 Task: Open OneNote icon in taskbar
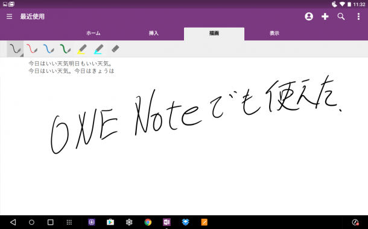pyautogui.click(x=167, y=222)
